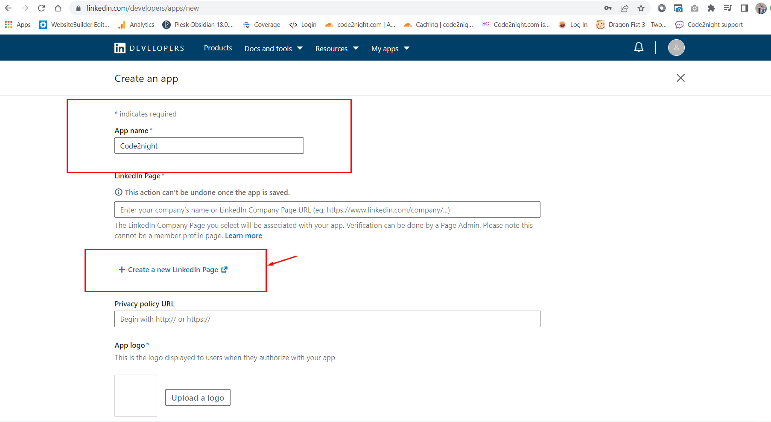Image resolution: width=771 pixels, height=422 pixels.
Task: Toggle the browser side panel icon
Action: tap(745, 8)
